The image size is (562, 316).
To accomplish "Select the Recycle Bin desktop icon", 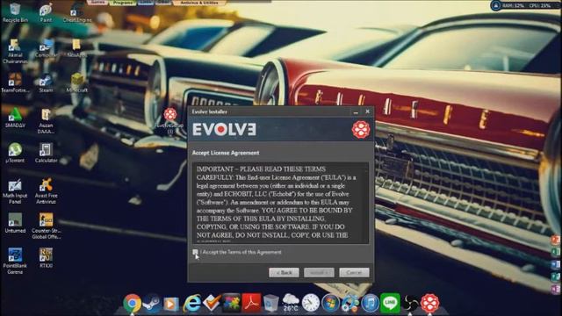I will coord(15,12).
